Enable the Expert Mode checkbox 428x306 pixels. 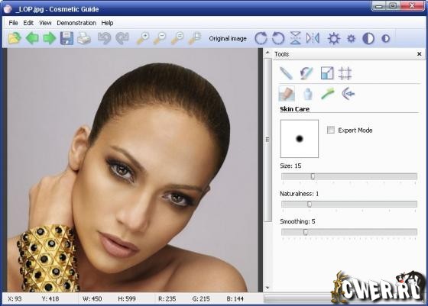pyautogui.click(x=330, y=130)
